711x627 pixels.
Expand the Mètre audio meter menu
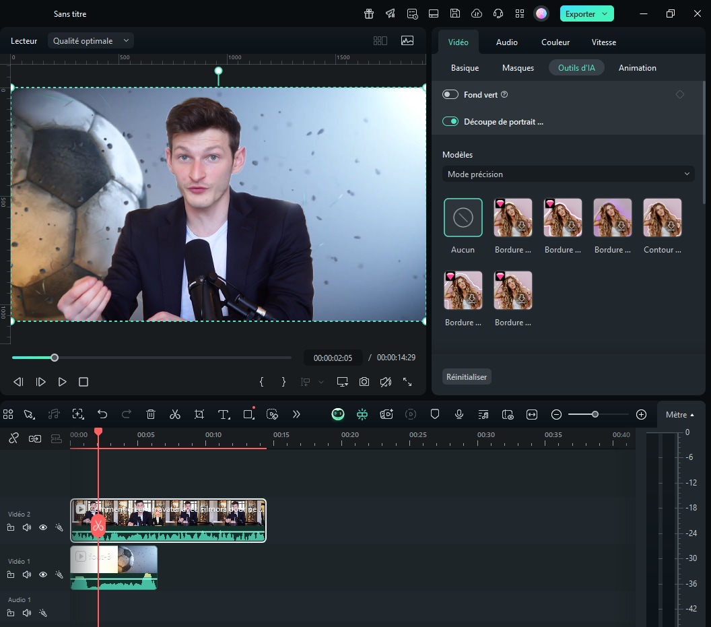[680, 415]
